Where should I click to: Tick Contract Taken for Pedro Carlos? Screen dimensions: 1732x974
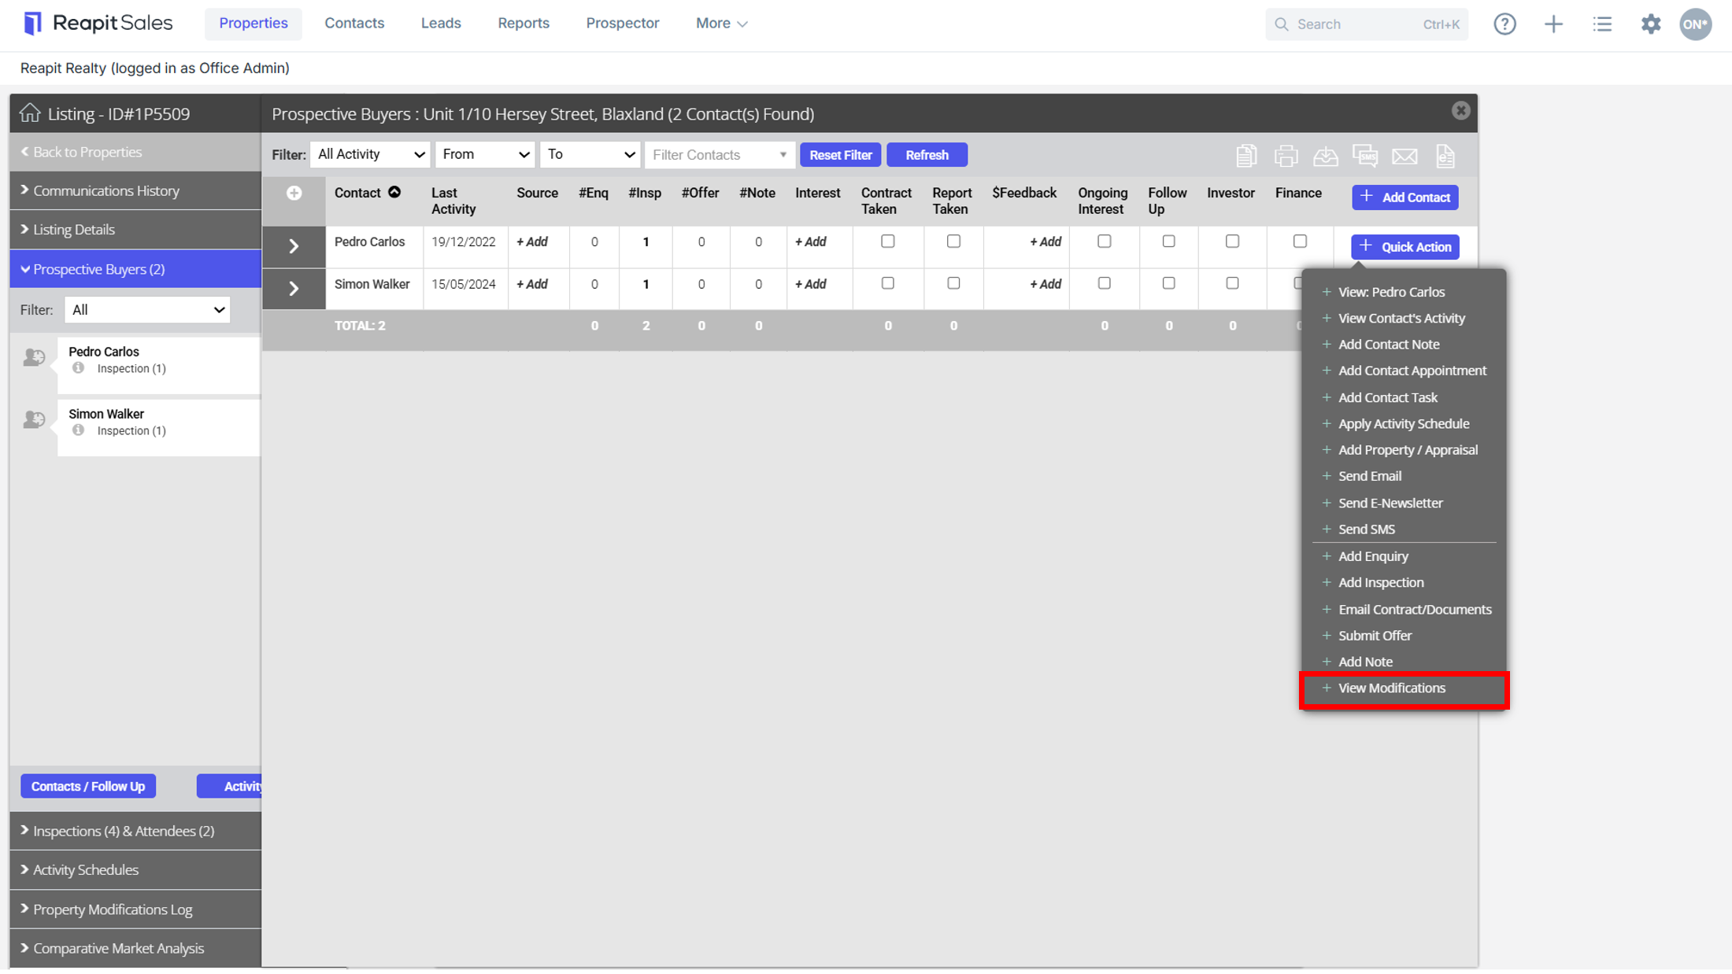[x=887, y=242]
